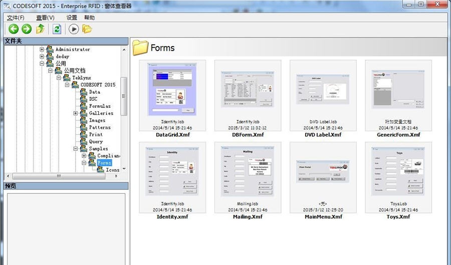
Task: Expand the Administrator tree node
Action: tap(42, 50)
